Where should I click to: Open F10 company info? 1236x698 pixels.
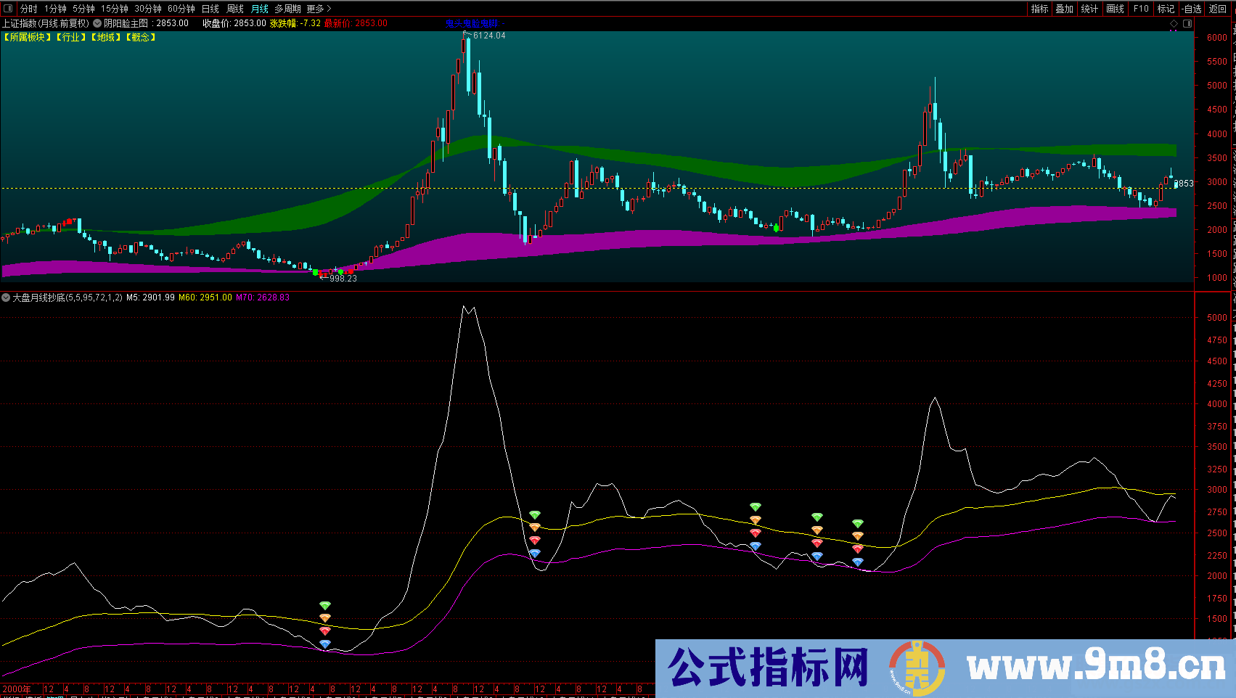1141,9
